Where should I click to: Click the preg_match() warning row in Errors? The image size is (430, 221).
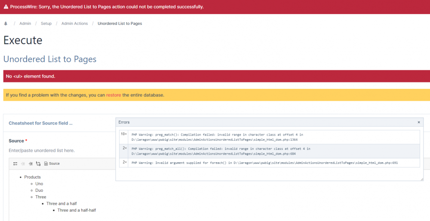tap(270, 137)
